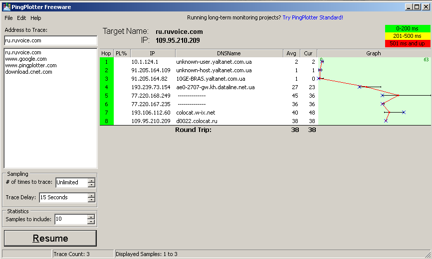The height and width of the screenshot is (259, 432).
Task: Select the green hop 5 cell
Action: 107,96
